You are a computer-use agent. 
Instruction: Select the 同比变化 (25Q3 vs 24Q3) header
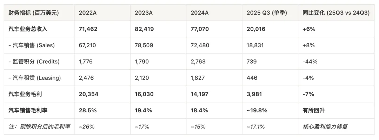pos(336,13)
